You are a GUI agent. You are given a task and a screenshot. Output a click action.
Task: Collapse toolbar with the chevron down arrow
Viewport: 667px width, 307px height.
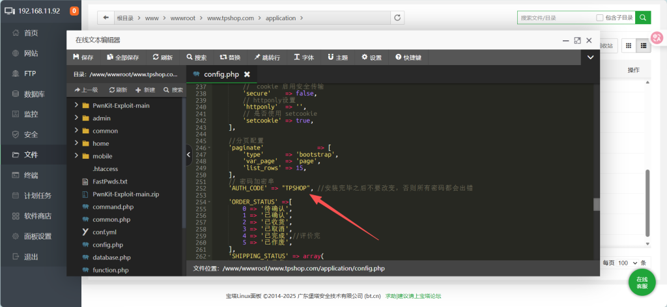590,57
